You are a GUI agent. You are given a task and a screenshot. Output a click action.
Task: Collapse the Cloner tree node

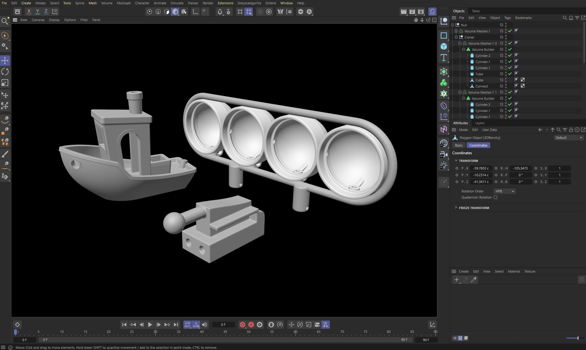click(x=456, y=37)
